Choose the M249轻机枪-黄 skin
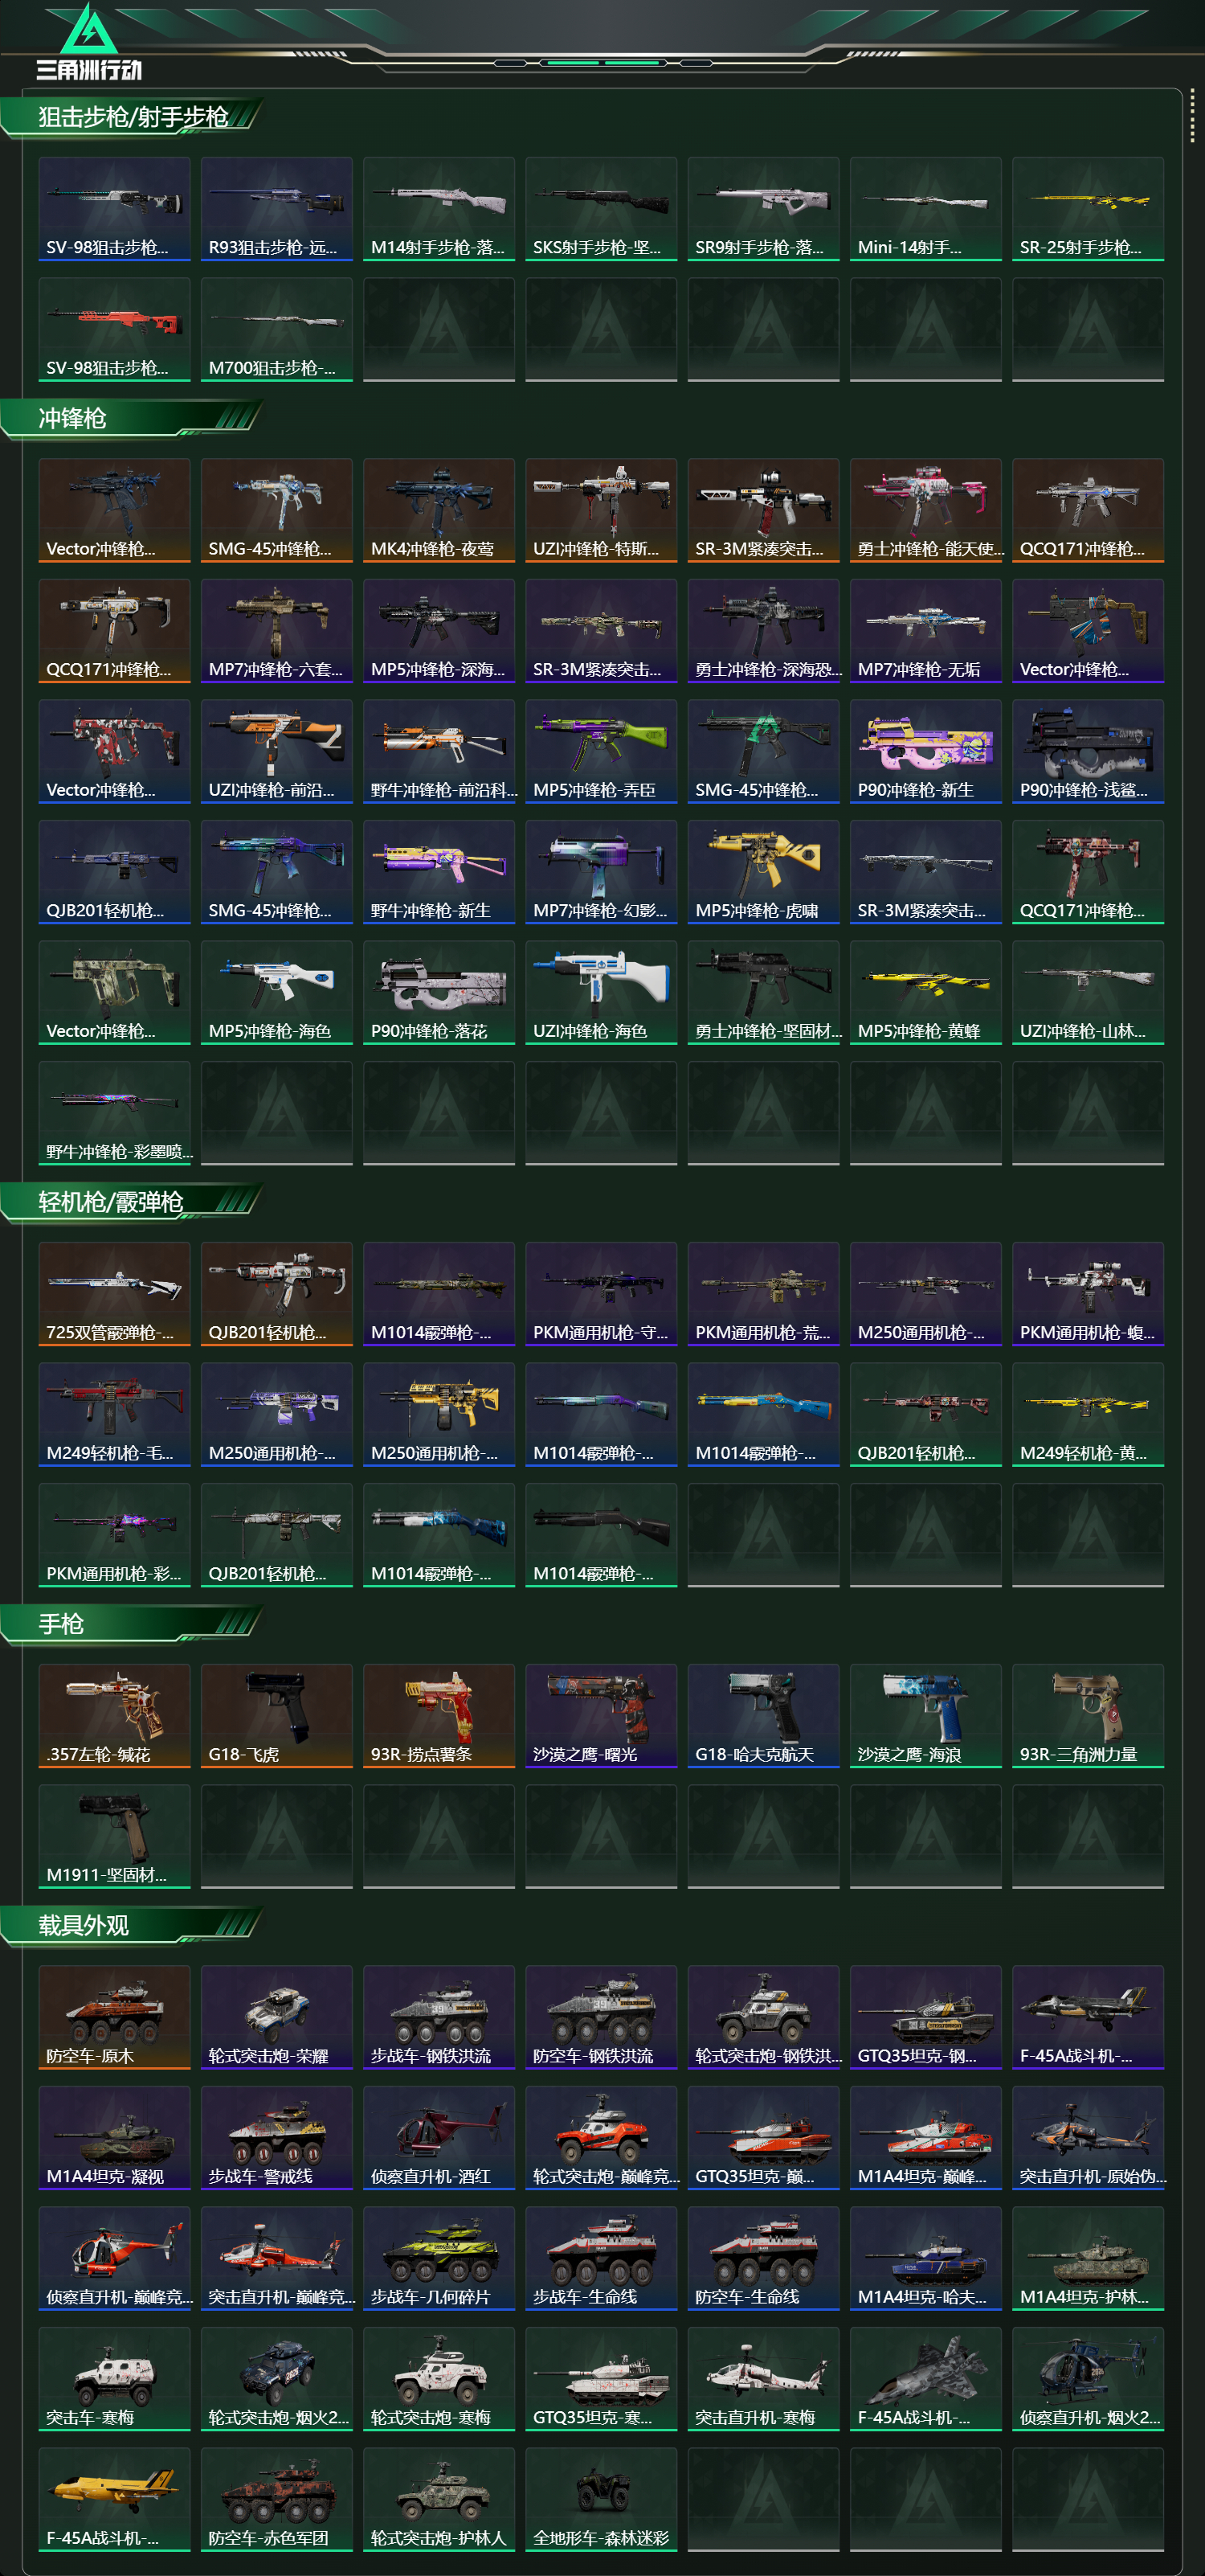This screenshot has width=1205, height=2576. click(x=1088, y=1415)
